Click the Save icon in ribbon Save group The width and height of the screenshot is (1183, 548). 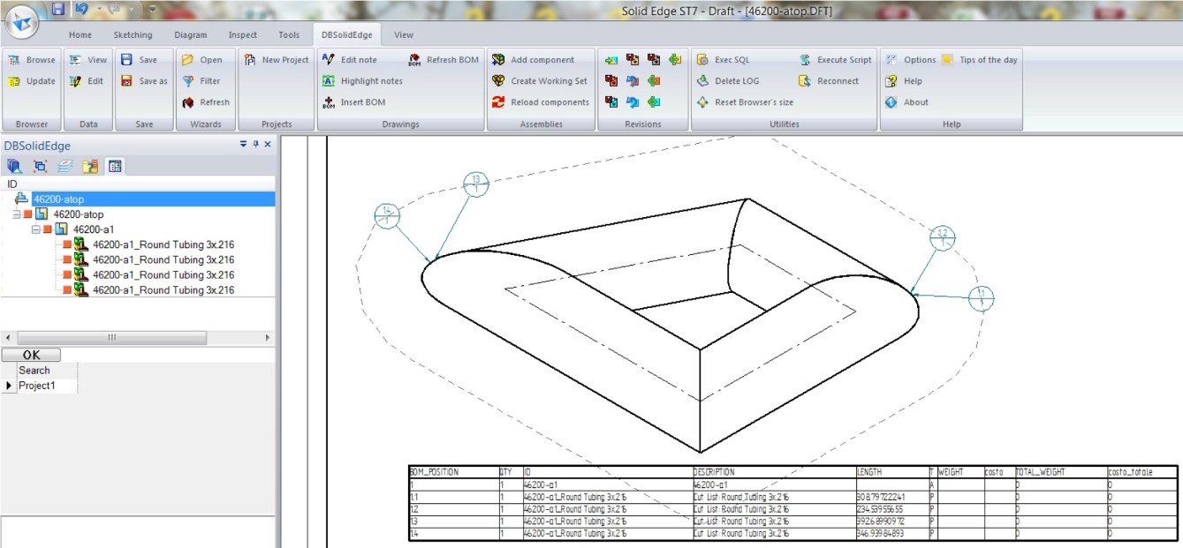tap(126, 60)
